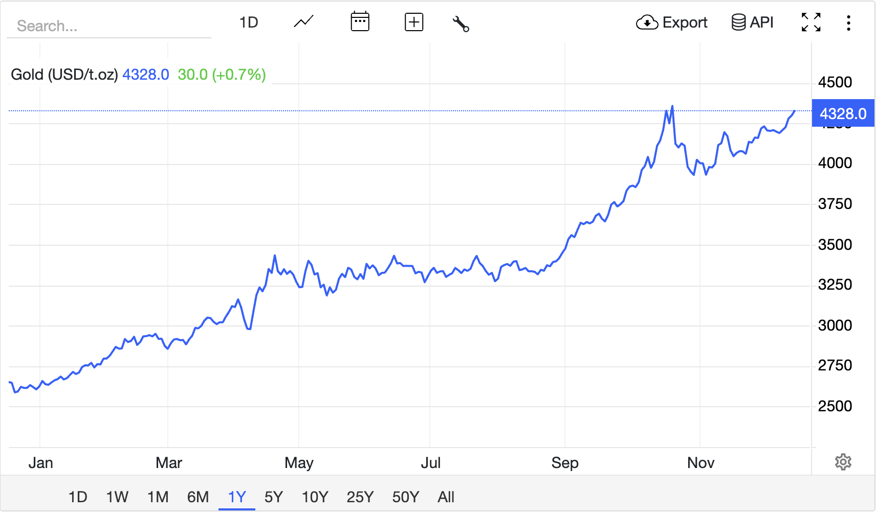Switch to the 5Y time range
Image resolution: width=876 pixels, height=514 pixels.
274,496
